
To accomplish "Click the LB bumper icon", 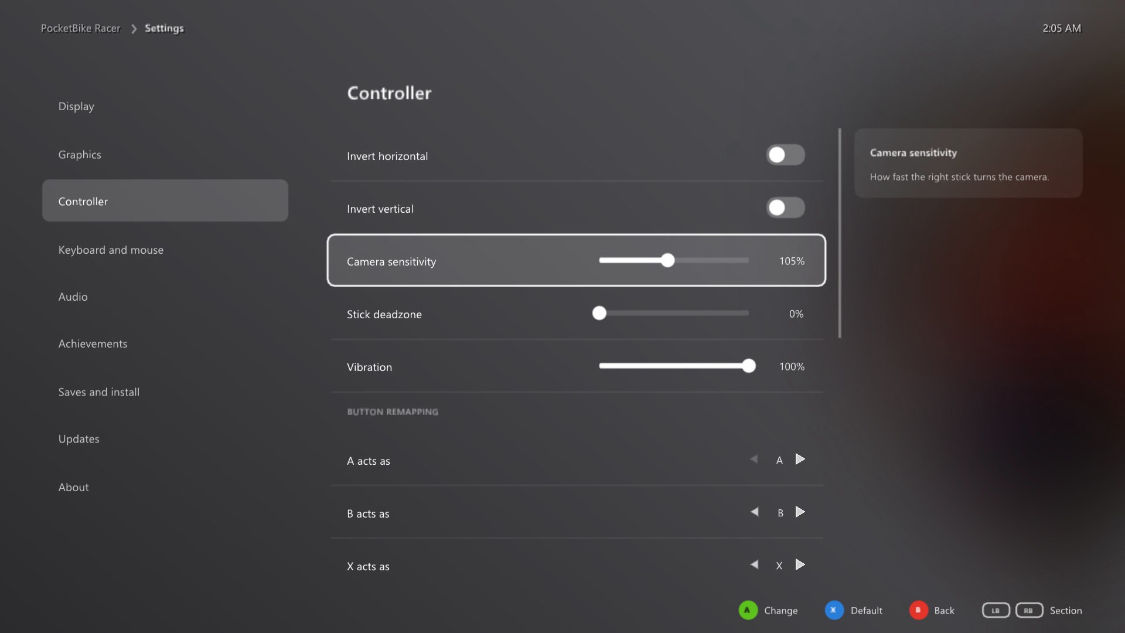I will [x=996, y=610].
